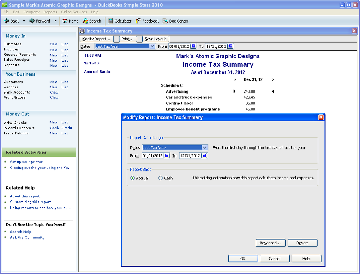Create a New estimate
Image resolution: width=360 pixels, height=274 pixels.
[54, 44]
